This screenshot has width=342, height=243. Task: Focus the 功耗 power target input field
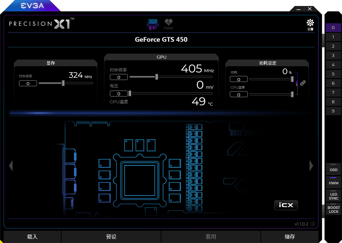coord(239,79)
